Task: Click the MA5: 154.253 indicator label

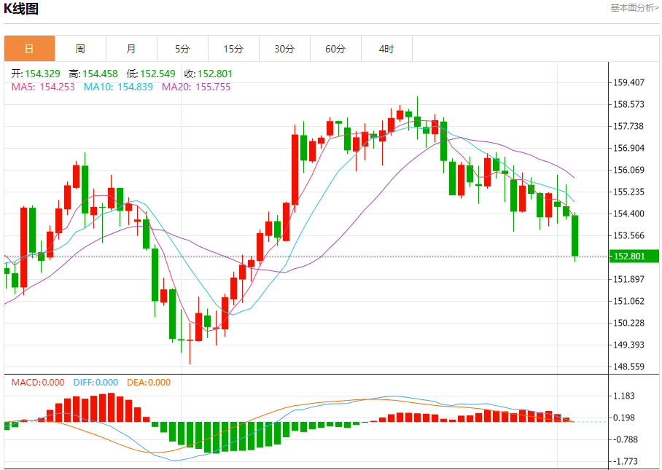Action: pos(43,87)
